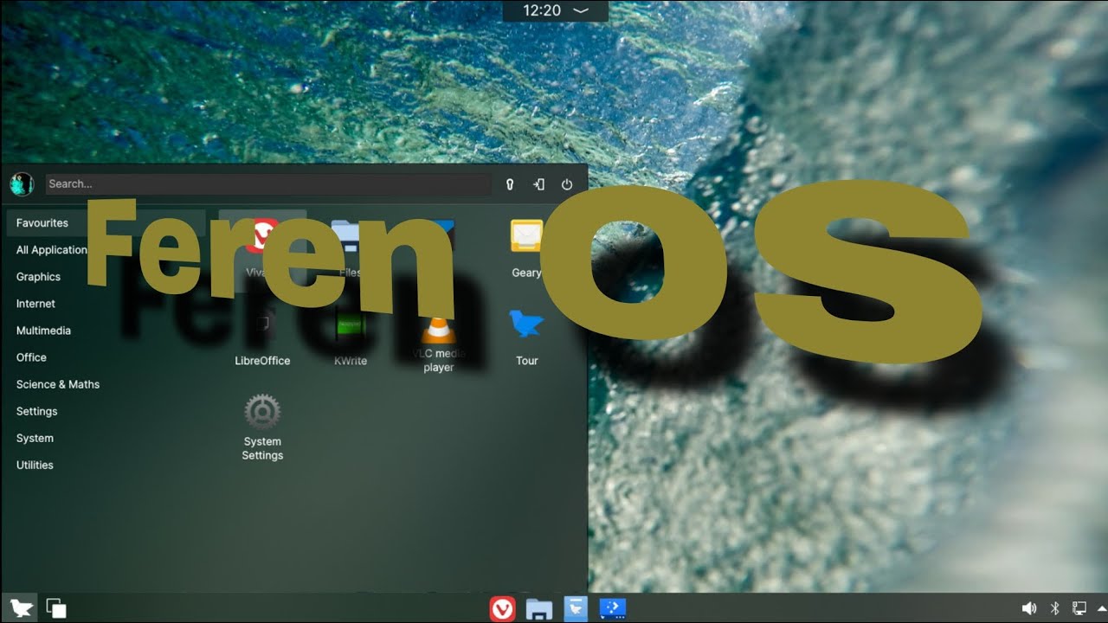Click the power icon in menu header

click(567, 184)
